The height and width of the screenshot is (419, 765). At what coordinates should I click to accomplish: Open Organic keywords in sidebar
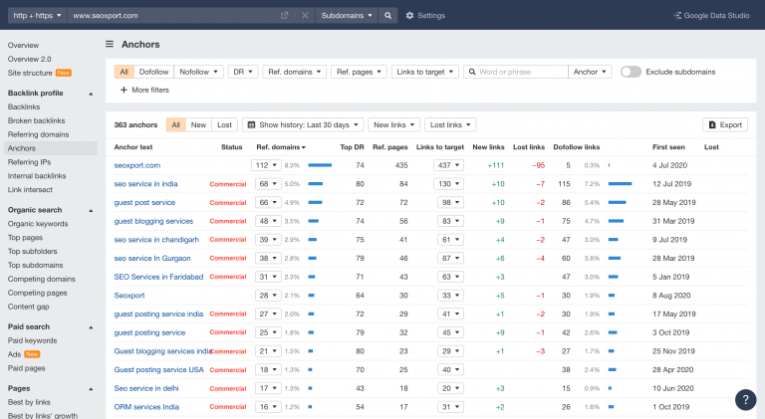(x=38, y=224)
